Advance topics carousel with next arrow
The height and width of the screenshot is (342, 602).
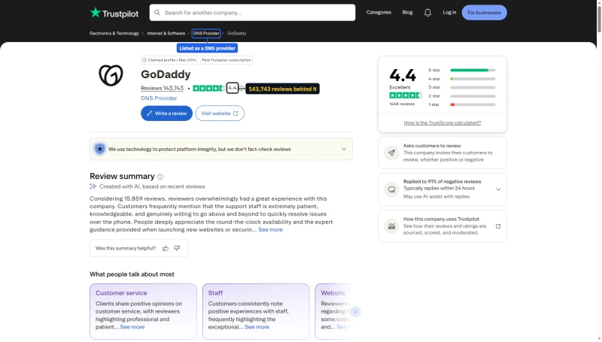(355, 312)
